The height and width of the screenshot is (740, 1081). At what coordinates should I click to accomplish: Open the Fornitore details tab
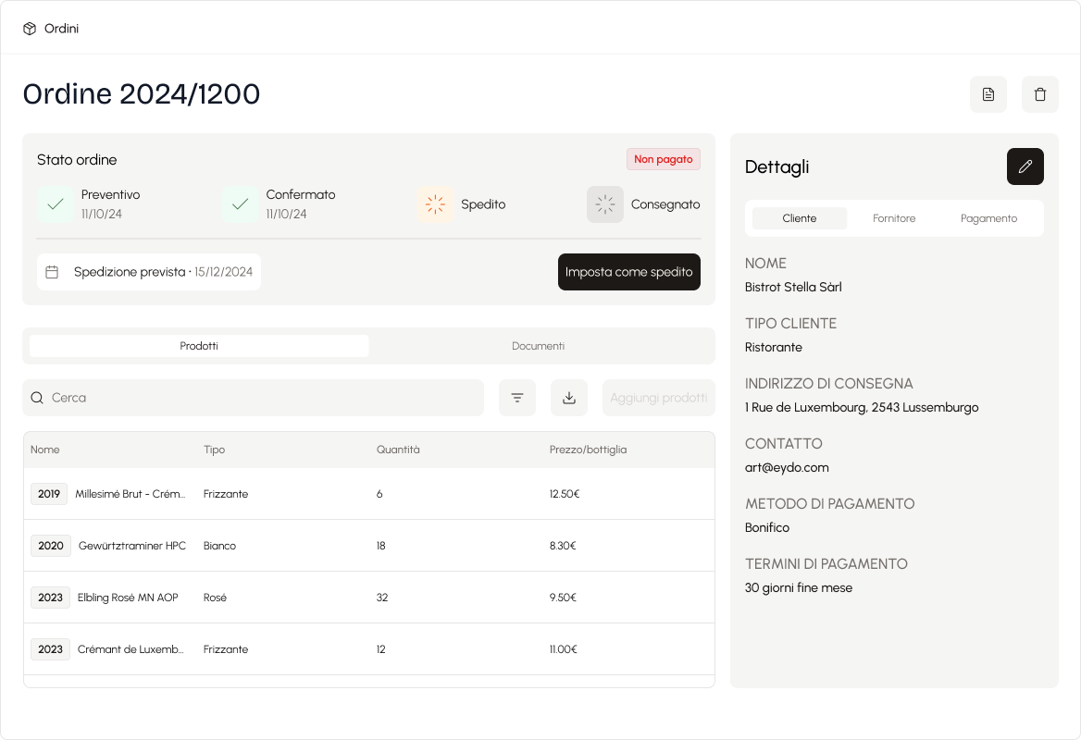894,218
